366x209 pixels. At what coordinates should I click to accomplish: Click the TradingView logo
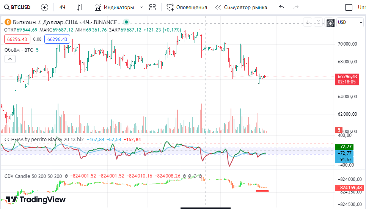(x=36, y=200)
